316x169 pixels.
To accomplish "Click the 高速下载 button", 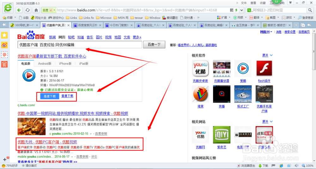I will click(49, 96).
